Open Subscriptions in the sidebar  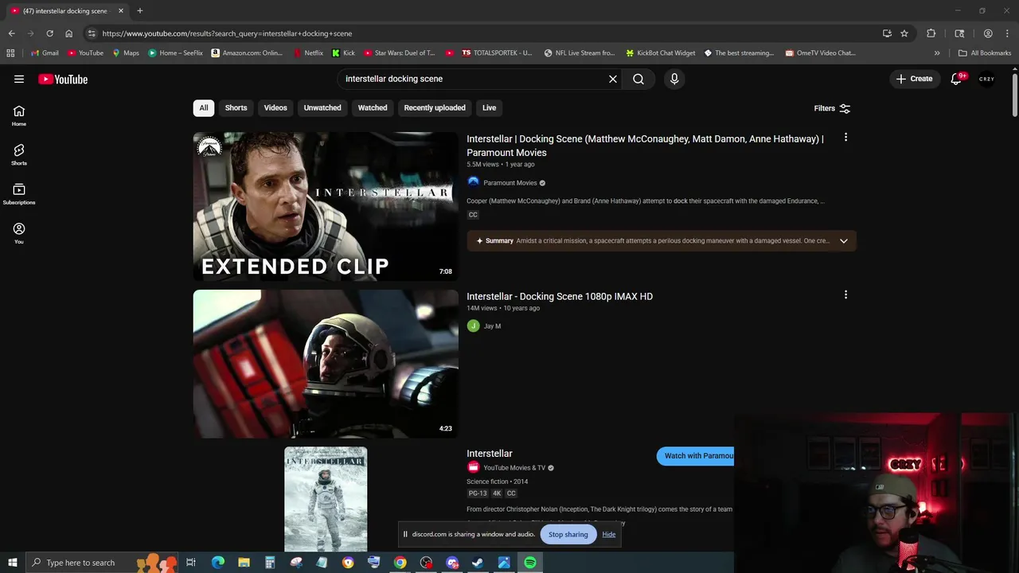click(x=19, y=194)
